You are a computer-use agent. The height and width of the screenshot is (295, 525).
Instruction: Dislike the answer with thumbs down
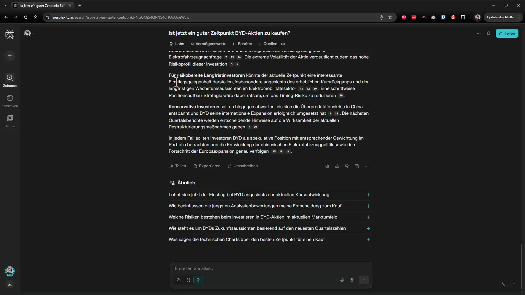point(347,166)
